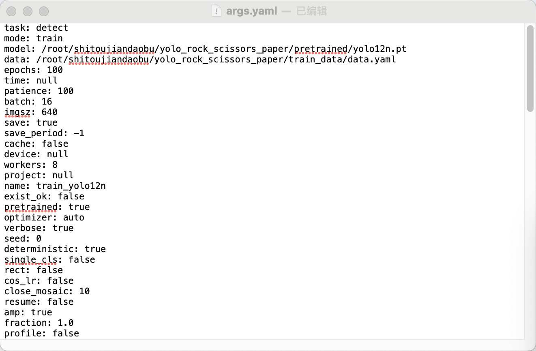This screenshot has height=351, width=536.
Task: Close the args.yaml window
Action: (12, 11)
